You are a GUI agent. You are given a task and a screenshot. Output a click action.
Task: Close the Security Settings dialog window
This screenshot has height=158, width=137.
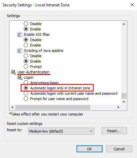click(132, 5)
